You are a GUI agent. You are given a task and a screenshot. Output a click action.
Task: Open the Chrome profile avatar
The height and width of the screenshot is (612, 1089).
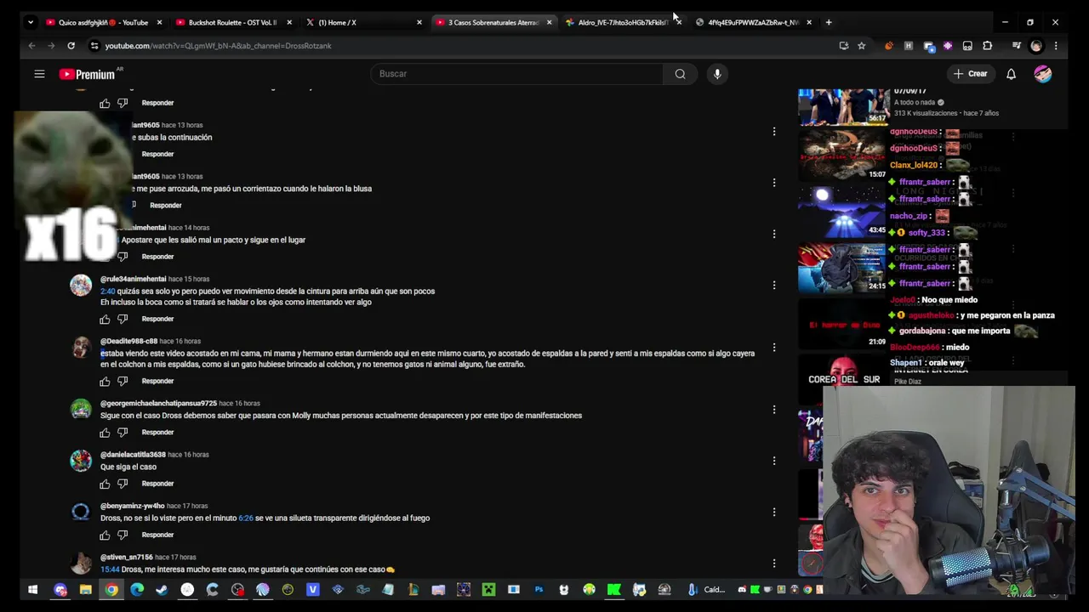(x=1036, y=46)
